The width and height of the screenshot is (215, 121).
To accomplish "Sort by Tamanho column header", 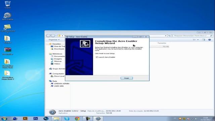I will [162, 43].
